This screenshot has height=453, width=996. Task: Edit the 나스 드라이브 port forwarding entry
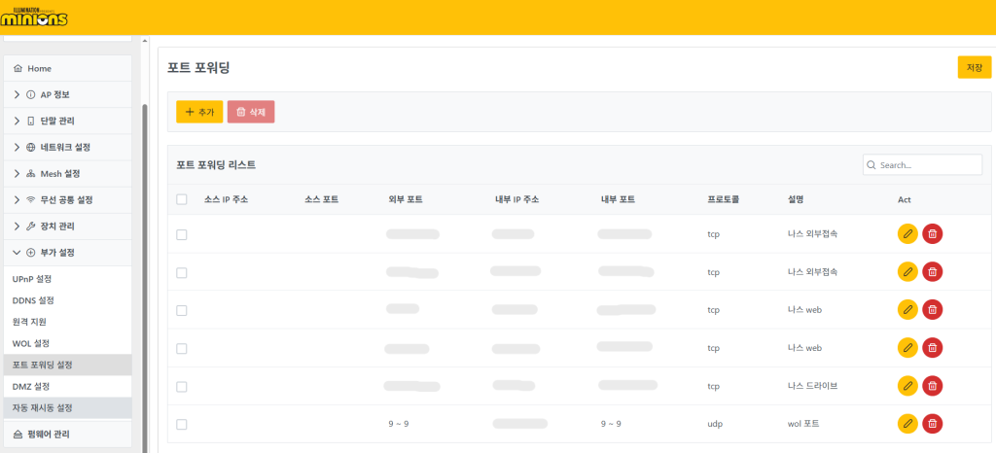coord(907,386)
